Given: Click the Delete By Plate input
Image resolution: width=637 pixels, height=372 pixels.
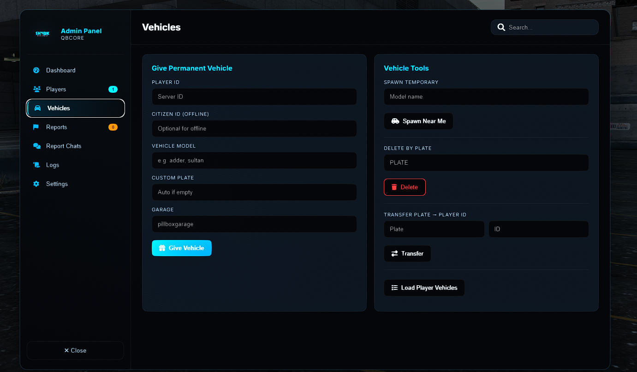Looking at the screenshot, I should click(486, 162).
